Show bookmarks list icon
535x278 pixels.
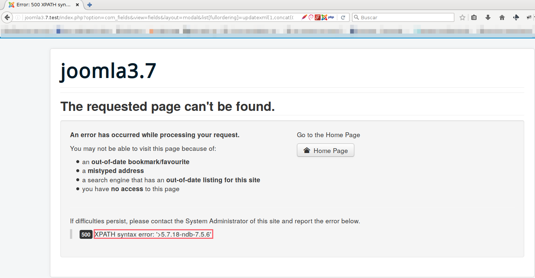point(474,17)
